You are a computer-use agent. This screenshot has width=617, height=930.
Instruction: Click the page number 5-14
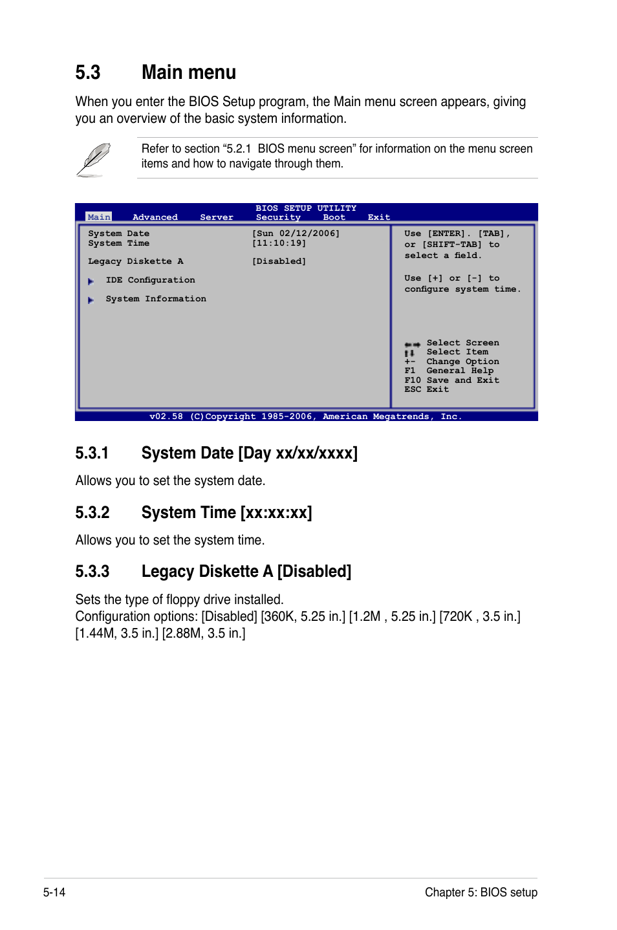point(54,892)
